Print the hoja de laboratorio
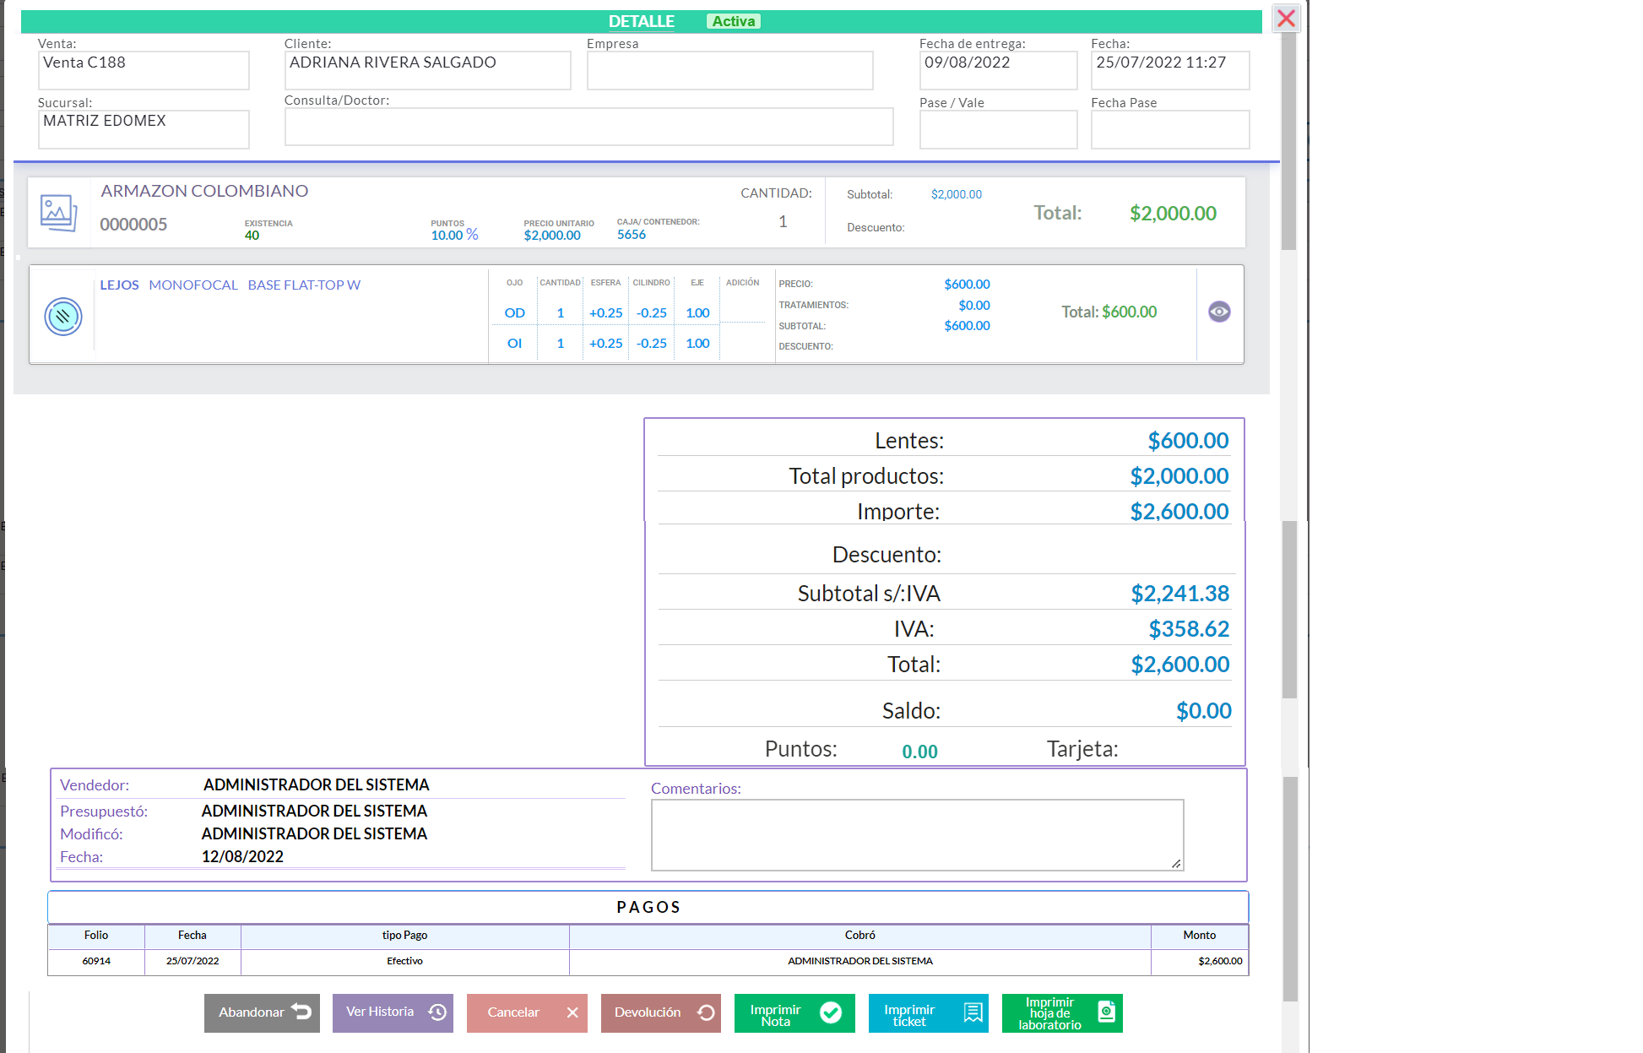This screenshot has width=1643, height=1053. tap(1062, 1012)
